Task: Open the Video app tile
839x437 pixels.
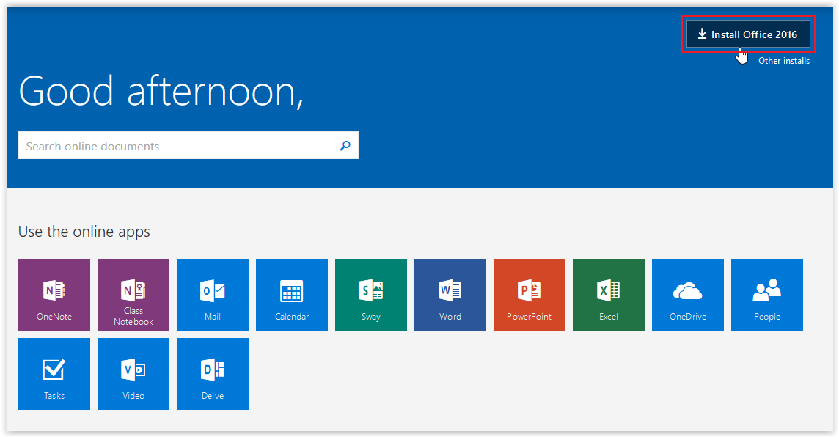Action: pos(133,374)
